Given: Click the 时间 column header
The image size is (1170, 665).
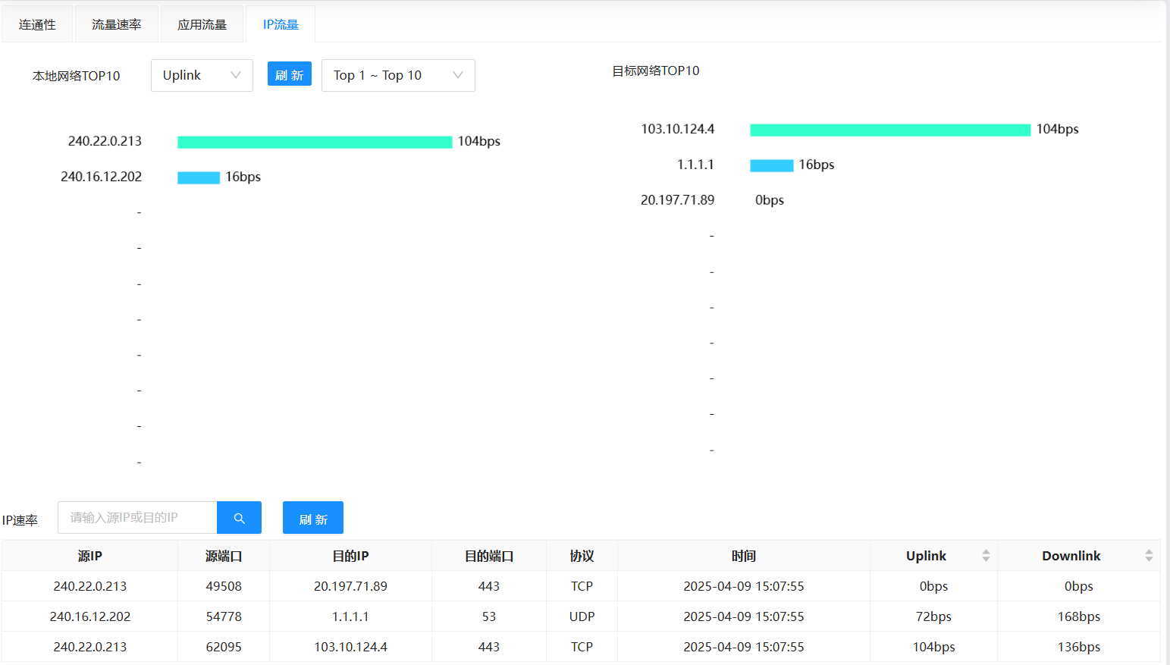Looking at the screenshot, I should (743, 556).
